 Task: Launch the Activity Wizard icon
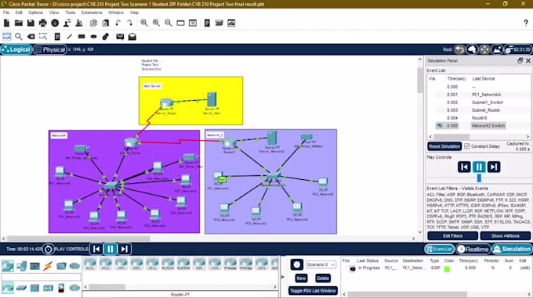point(67,23)
